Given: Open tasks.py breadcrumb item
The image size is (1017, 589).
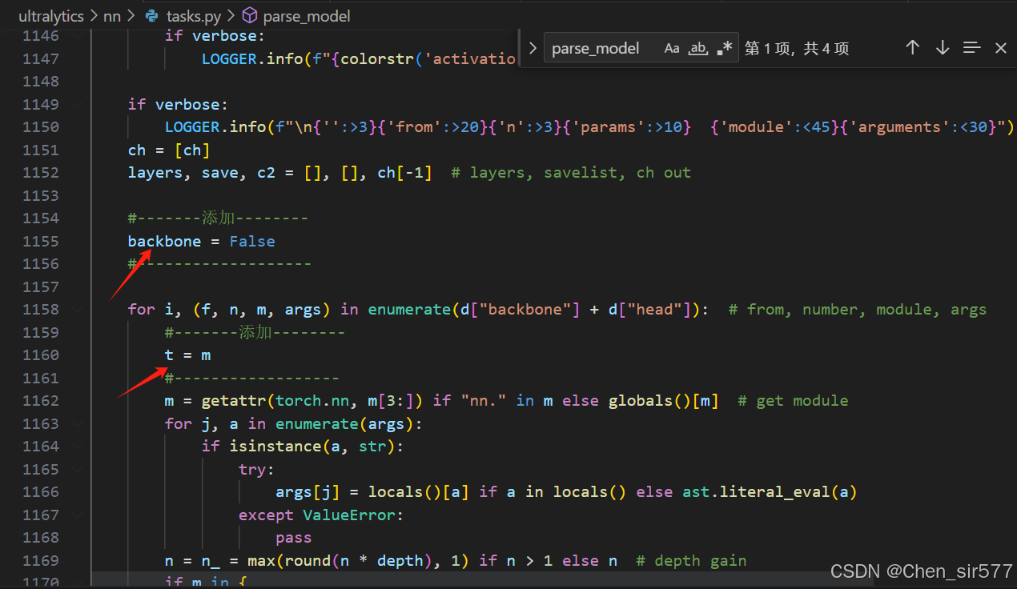Looking at the screenshot, I should tap(194, 15).
